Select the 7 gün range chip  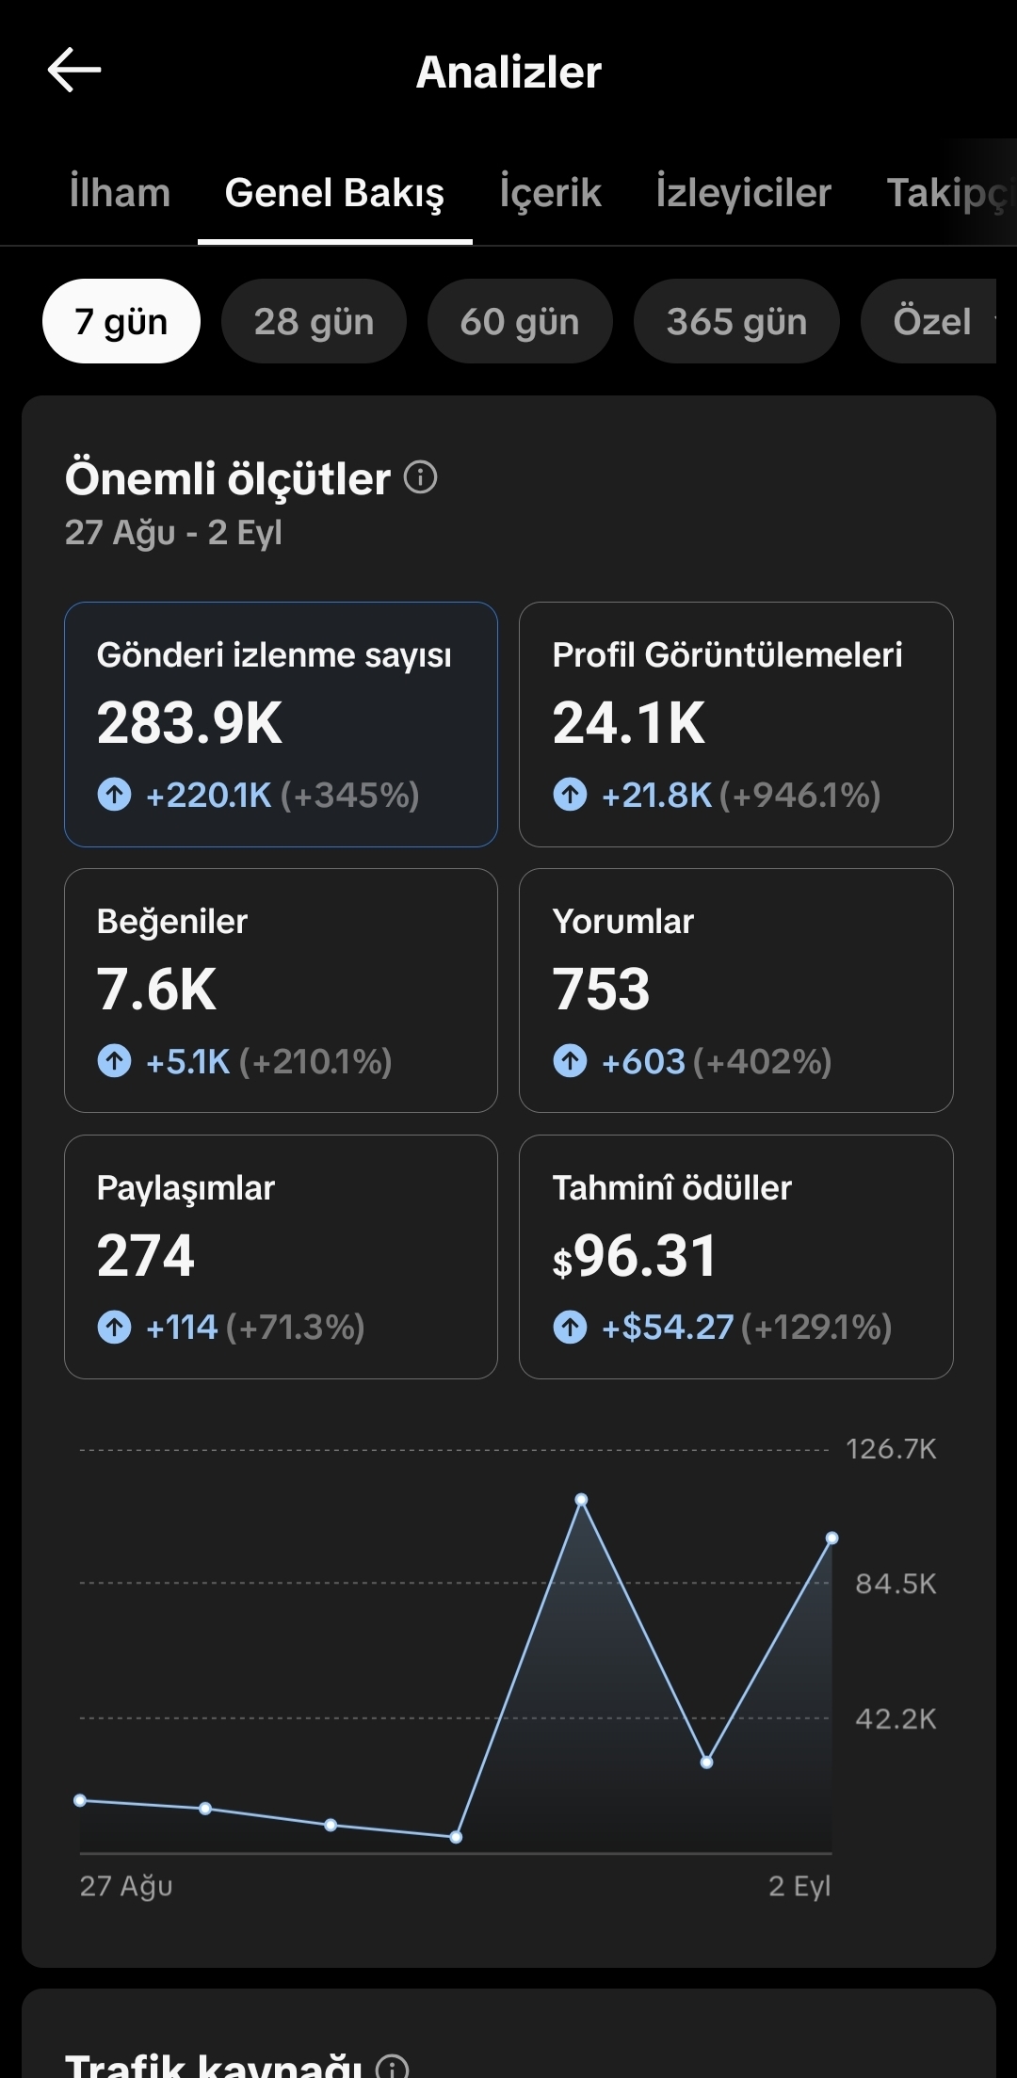(x=121, y=321)
